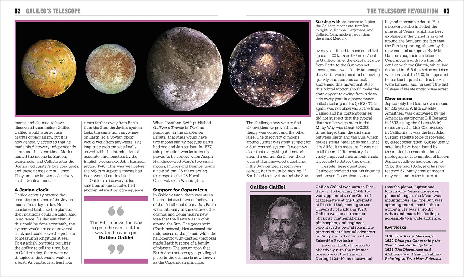Click the "Galileo Galilei" biography box title
The width and height of the screenshot is (464, 277).
pyautogui.click(x=268, y=187)
